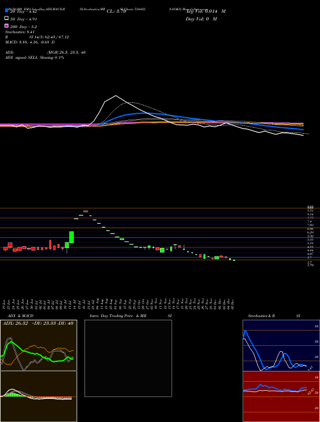Click the 'SI 14/5: 62.48 / 67.12' value
The height and width of the screenshot is (422, 320).
coord(49,37)
